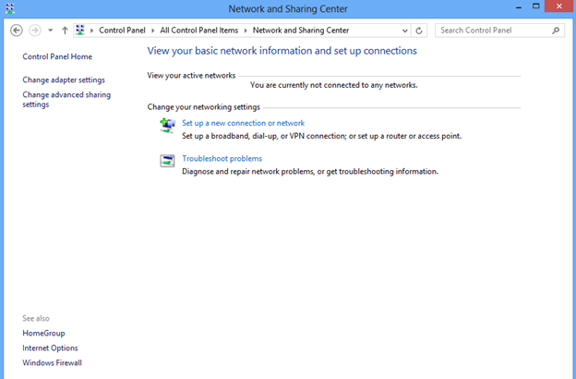Select Network and Sharing Center breadcrumb
This screenshot has width=576, height=379.
(301, 31)
